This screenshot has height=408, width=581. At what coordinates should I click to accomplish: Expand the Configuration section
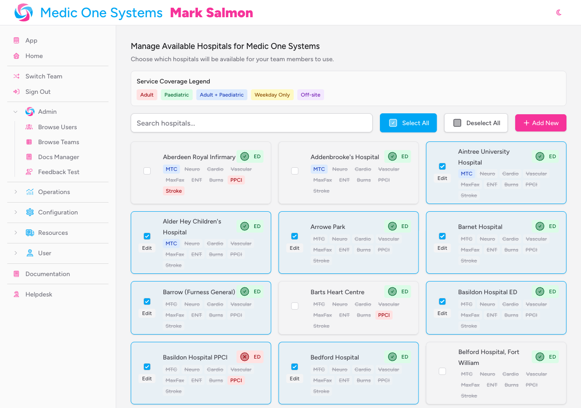[16, 212]
